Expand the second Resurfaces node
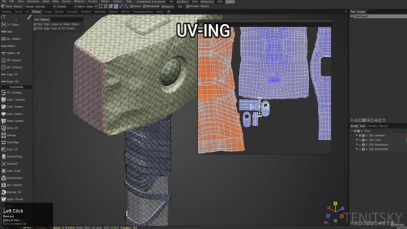Image resolution: width=407 pixels, height=229 pixels. pyautogui.click(x=357, y=149)
